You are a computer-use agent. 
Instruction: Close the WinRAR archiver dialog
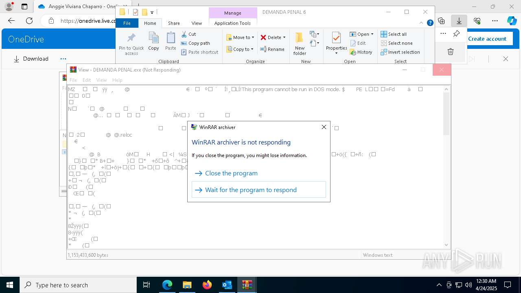324,127
